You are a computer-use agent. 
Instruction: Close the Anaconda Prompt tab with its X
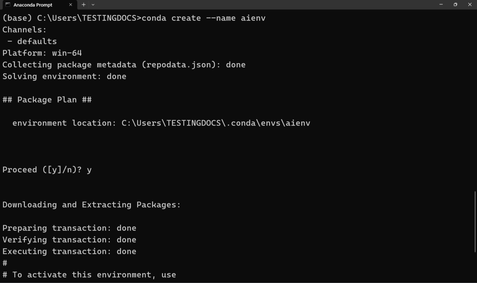coord(70,5)
